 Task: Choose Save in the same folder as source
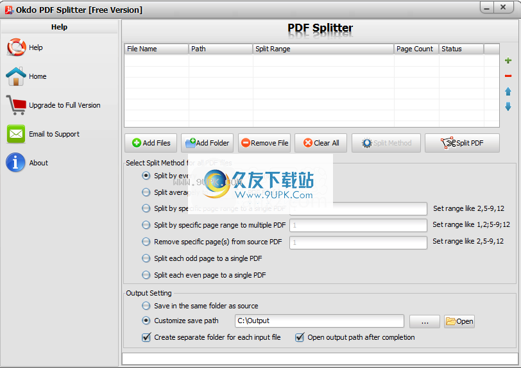(x=146, y=306)
